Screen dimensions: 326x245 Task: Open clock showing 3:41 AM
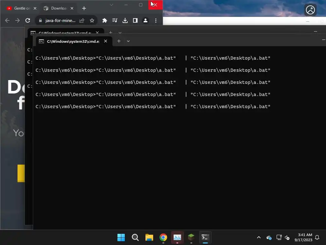[303, 237]
